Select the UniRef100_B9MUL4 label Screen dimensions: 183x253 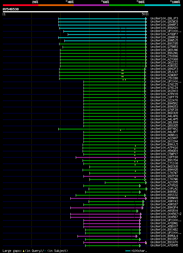pos(164,236)
